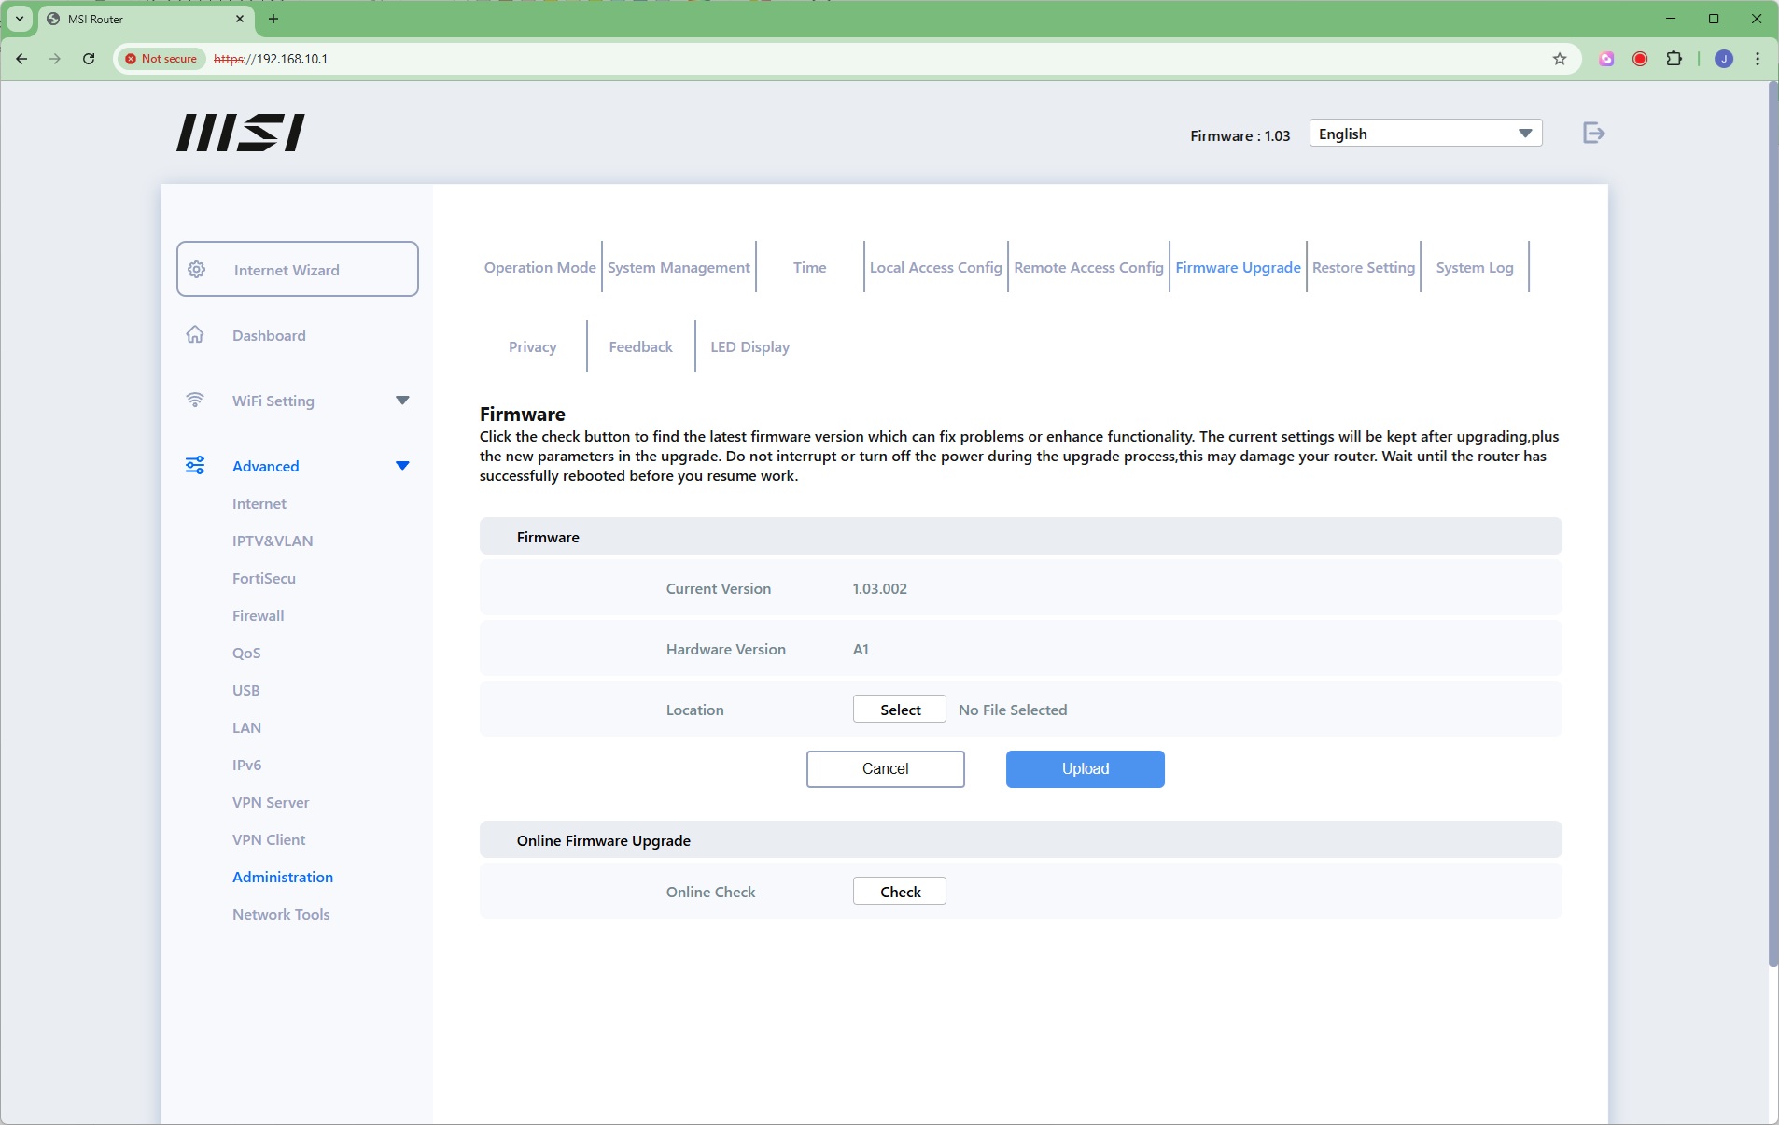Click the blue Upload button

pyautogui.click(x=1085, y=769)
